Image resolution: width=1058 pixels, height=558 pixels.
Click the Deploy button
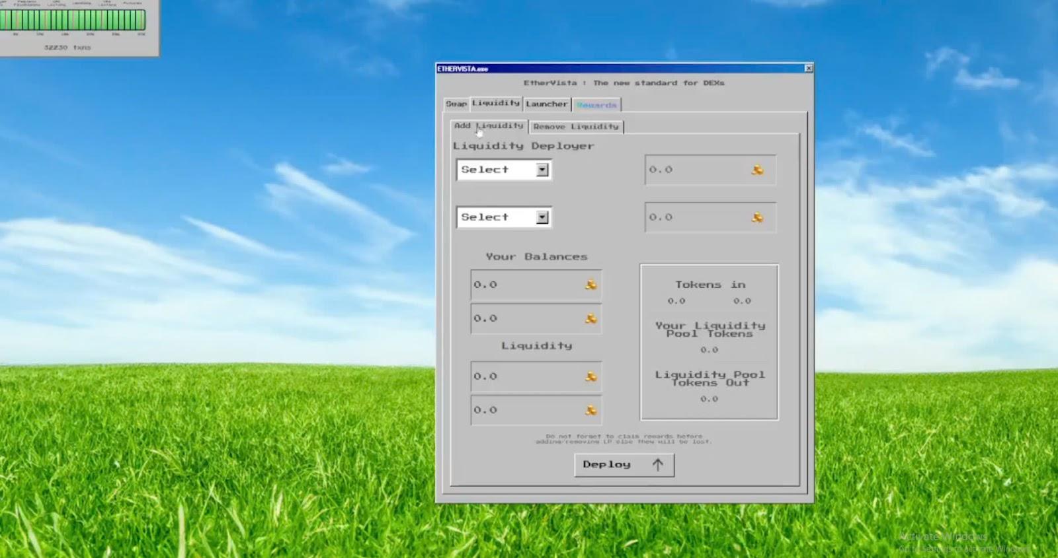[624, 465]
